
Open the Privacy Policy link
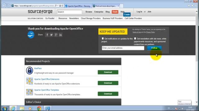pyautogui.click(x=150, y=32)
